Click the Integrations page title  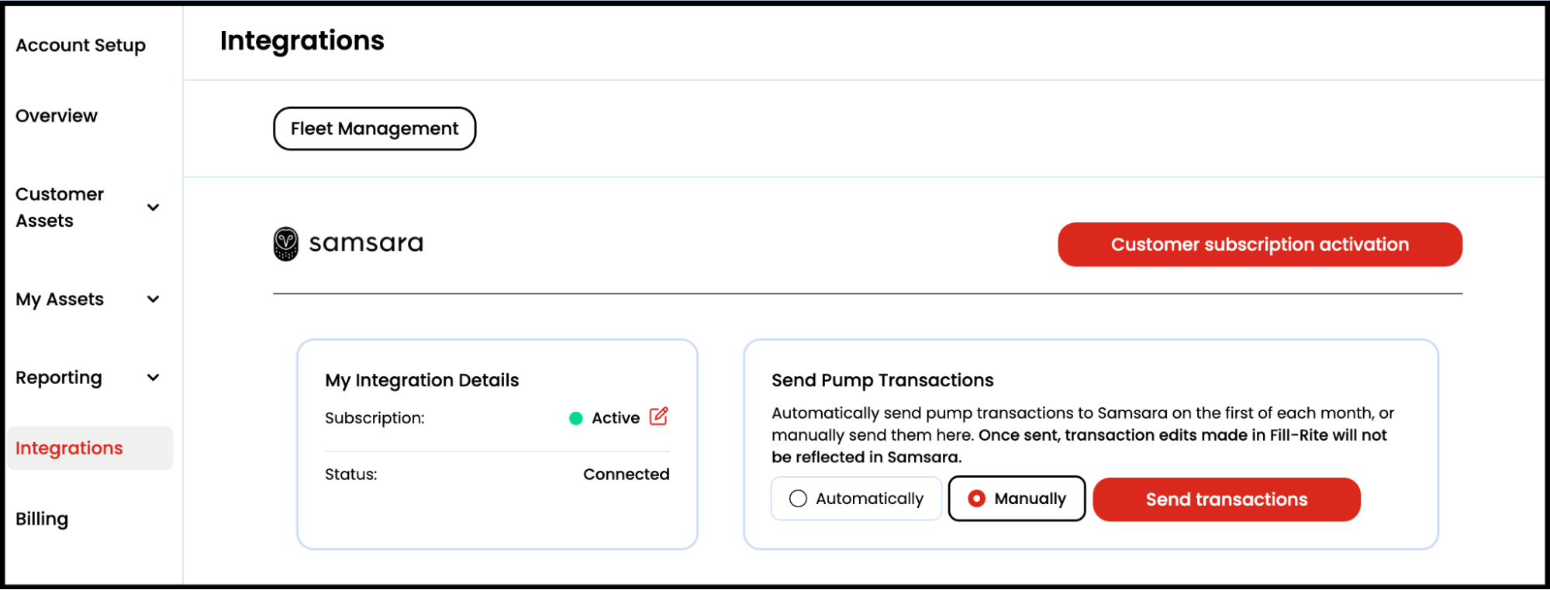302,41
